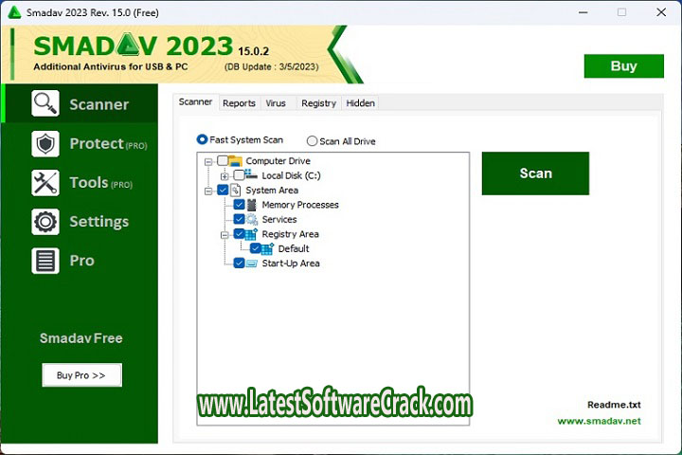Screen dimensions: 682x455
Task: Collapse the System Area tree node
Action: [208, 191]
